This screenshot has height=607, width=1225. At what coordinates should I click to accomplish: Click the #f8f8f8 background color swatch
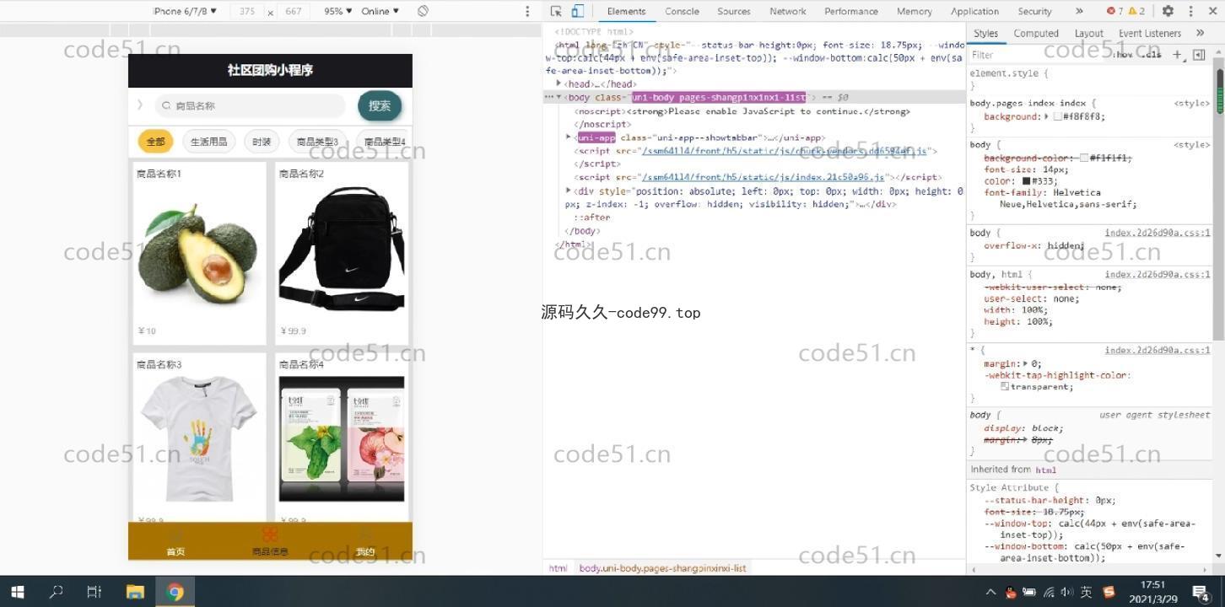[x=1058, y=116]
